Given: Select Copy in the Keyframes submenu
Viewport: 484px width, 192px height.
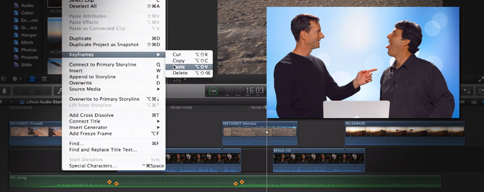Looking at the screenshot, I should pos(189,61).
